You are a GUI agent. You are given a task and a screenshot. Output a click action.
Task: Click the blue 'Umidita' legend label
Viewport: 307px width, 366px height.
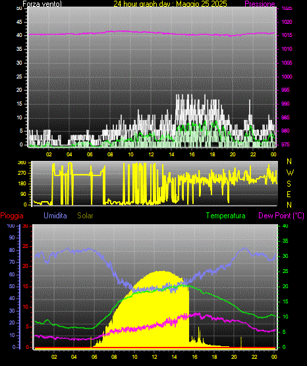point(55,216)
